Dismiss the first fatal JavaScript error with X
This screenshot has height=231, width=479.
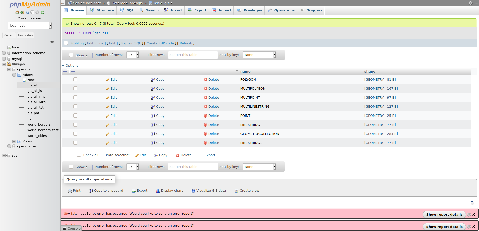coord(474,215)
